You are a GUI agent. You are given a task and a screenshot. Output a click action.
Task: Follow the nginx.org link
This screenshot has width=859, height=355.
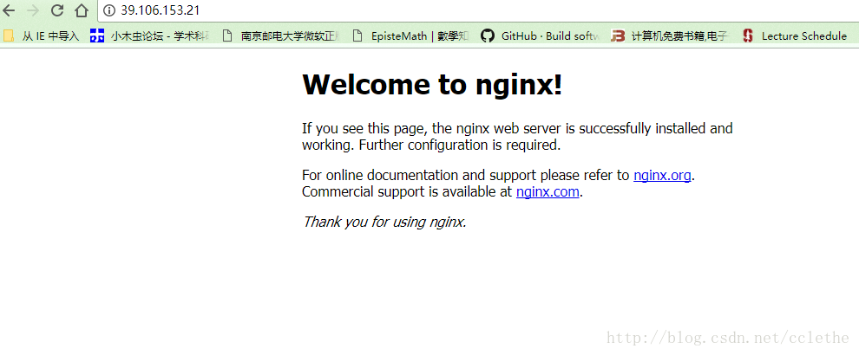pyautogui.click(x=662, y=176)
